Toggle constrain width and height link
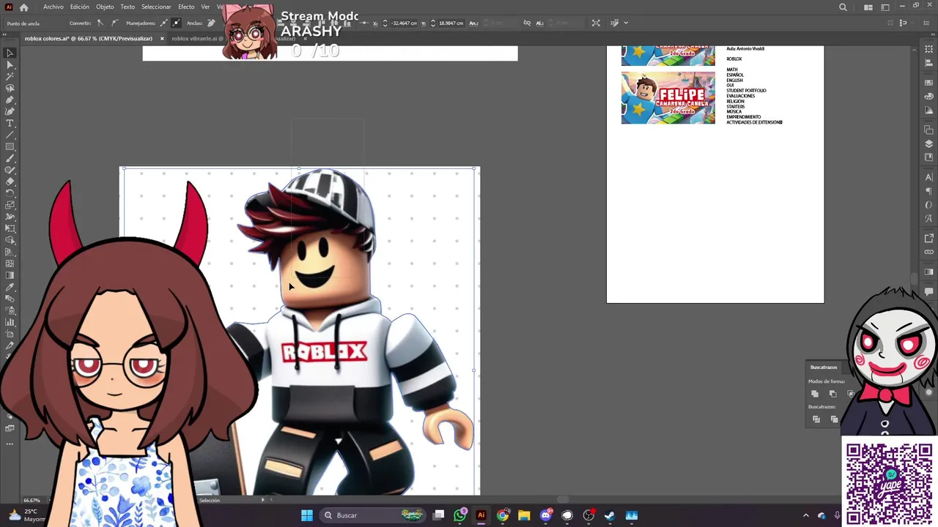Image resolution: width=938 pixels, height=527 pixels. (x=527, y=23)
